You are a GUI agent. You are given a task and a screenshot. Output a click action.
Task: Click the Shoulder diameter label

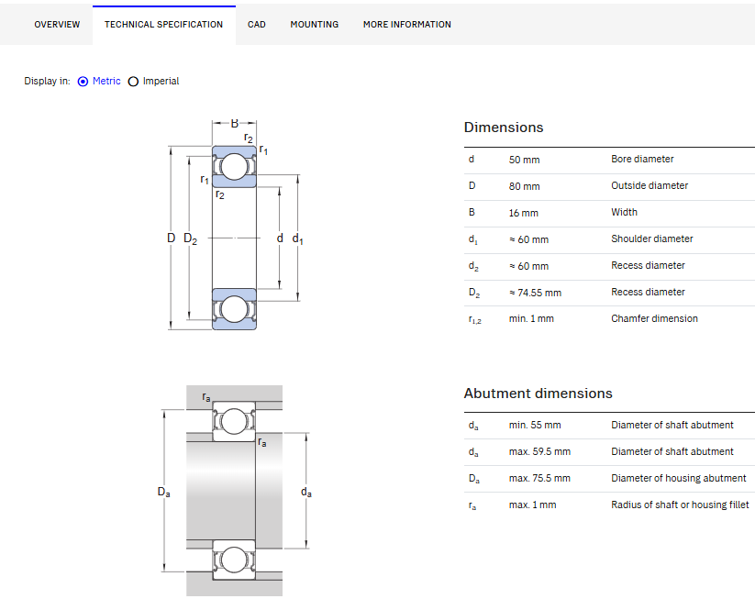[652, 238]
